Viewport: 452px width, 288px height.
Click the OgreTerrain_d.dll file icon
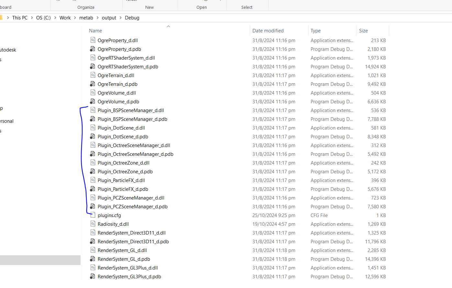click(x=93, y=75)
